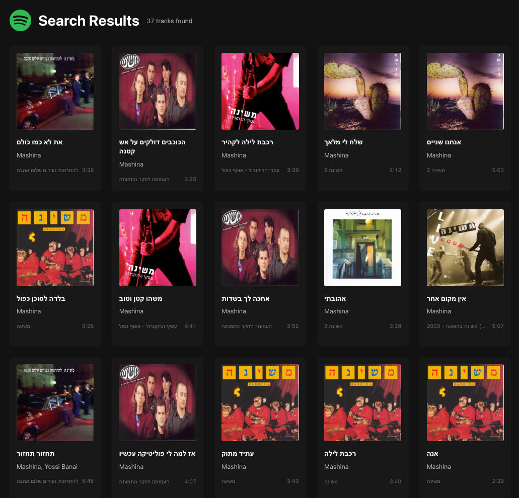
Task: Click the '37 tracks found' count
Action: click(x=170, y=21)
